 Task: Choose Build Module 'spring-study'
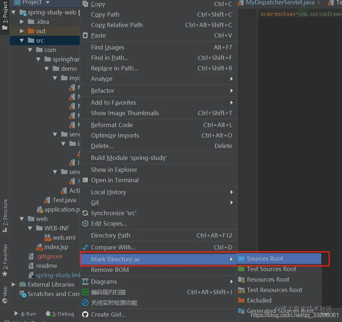point(159,158)
